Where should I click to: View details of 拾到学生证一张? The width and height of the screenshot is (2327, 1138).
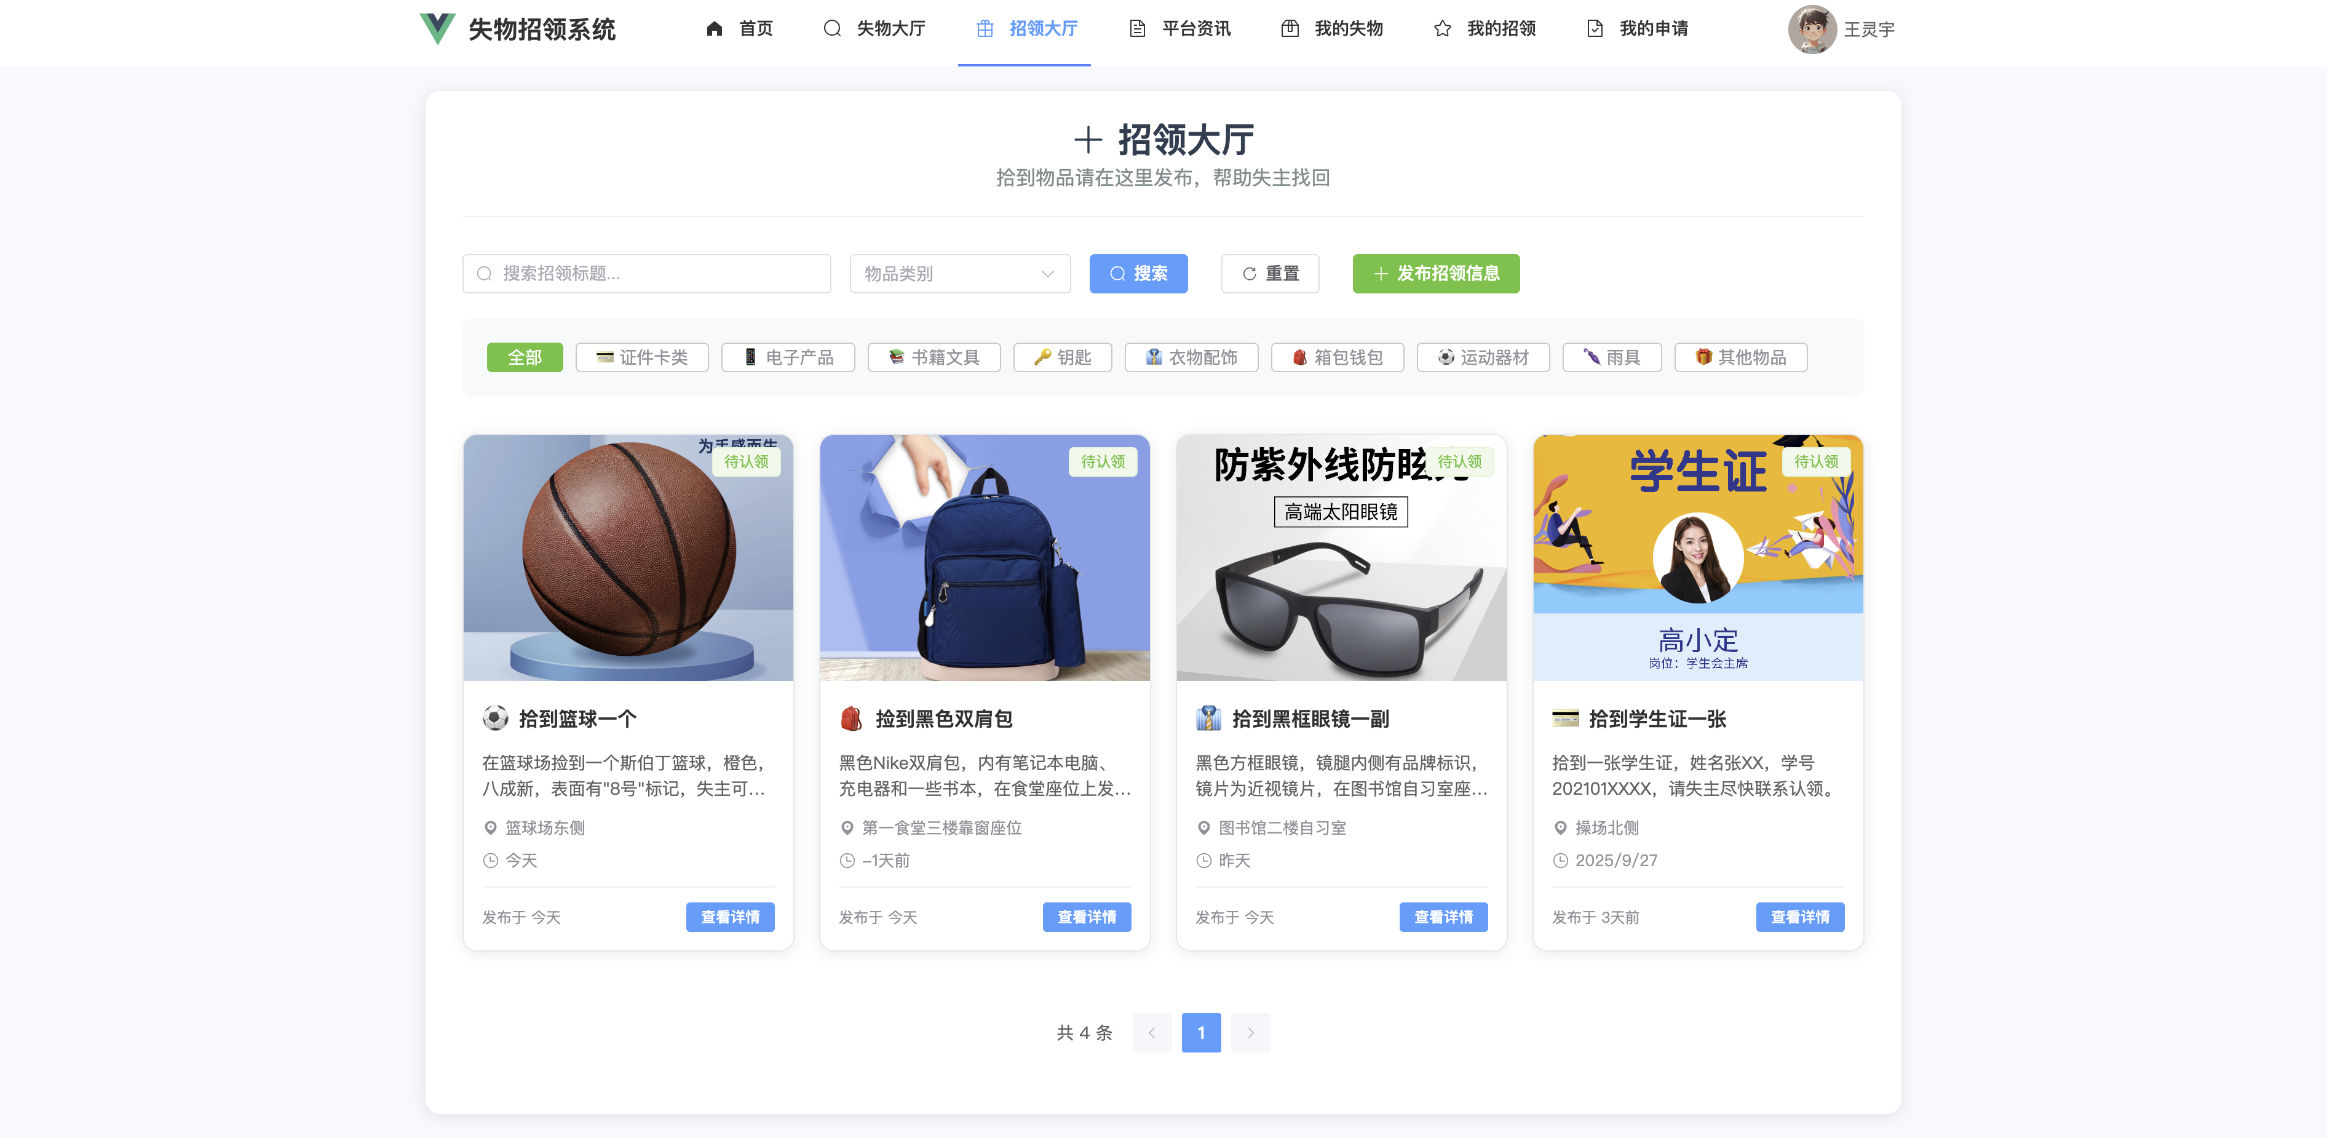pyautogui.click(x=1799, y=917)
